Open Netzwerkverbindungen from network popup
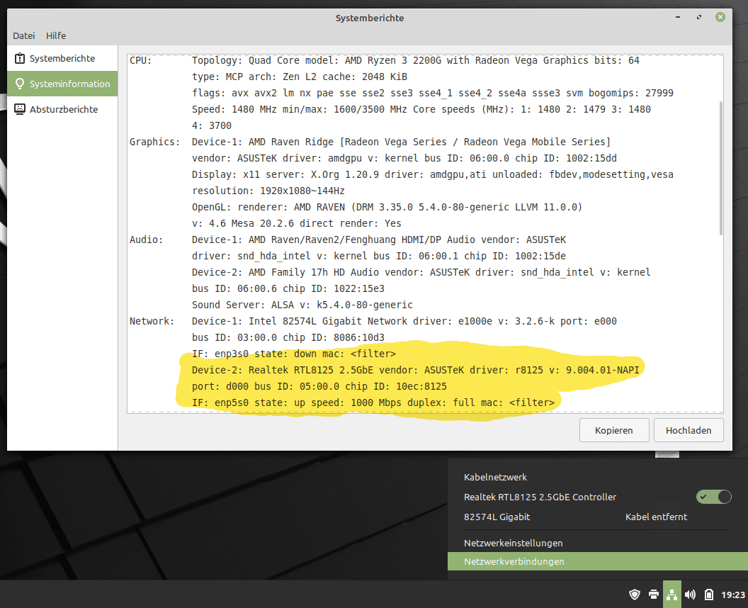The width and height of the screenshot is (748, 608). tap(598, 561)
